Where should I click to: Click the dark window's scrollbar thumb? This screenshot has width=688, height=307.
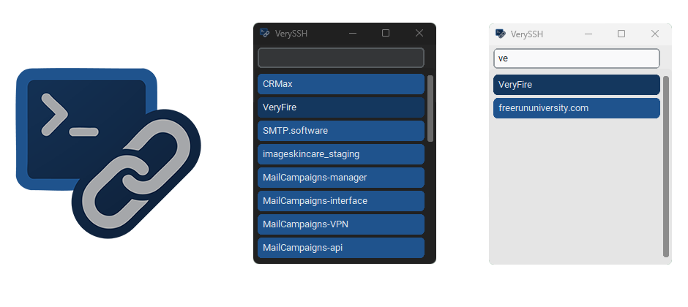[x=430, y=109]
